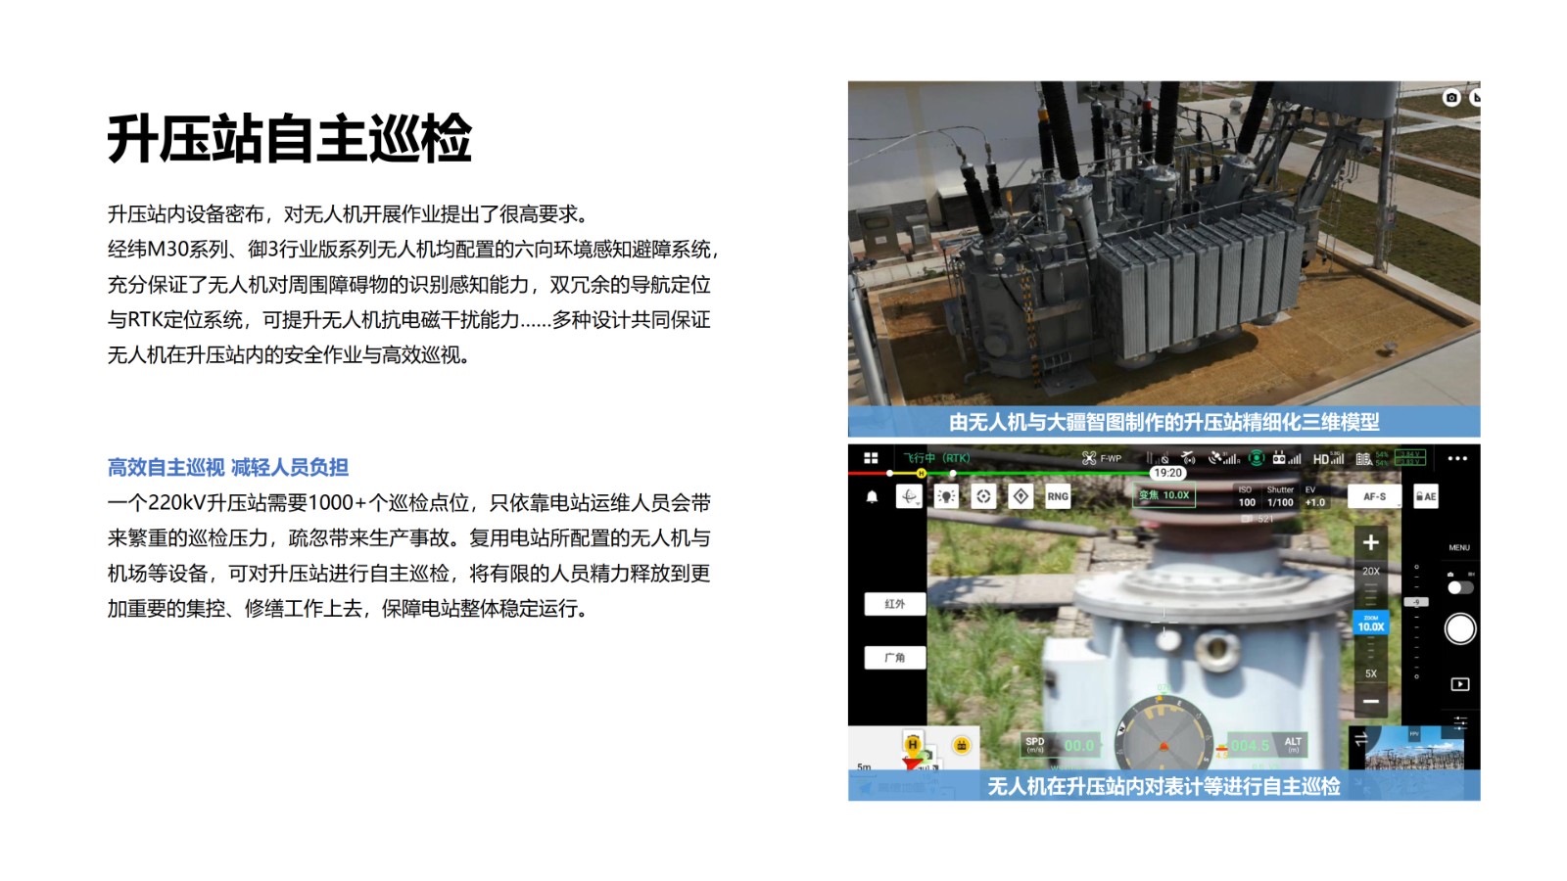
Task: Toggle the photo/video mode switch
Action: click(1459, 587)
